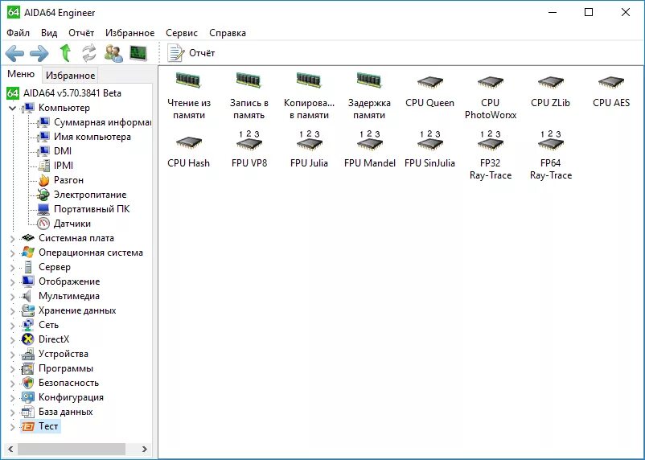
Task: Expand the Отображение tree node
Action: coord(12,282)
